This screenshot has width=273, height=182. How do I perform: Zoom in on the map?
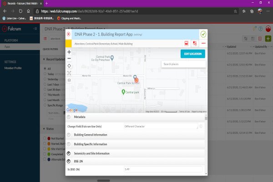pyautogui.click(x=69, y=52)
